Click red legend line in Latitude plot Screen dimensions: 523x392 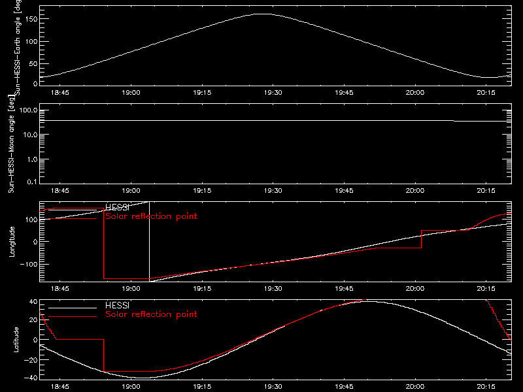click(73, 317)
